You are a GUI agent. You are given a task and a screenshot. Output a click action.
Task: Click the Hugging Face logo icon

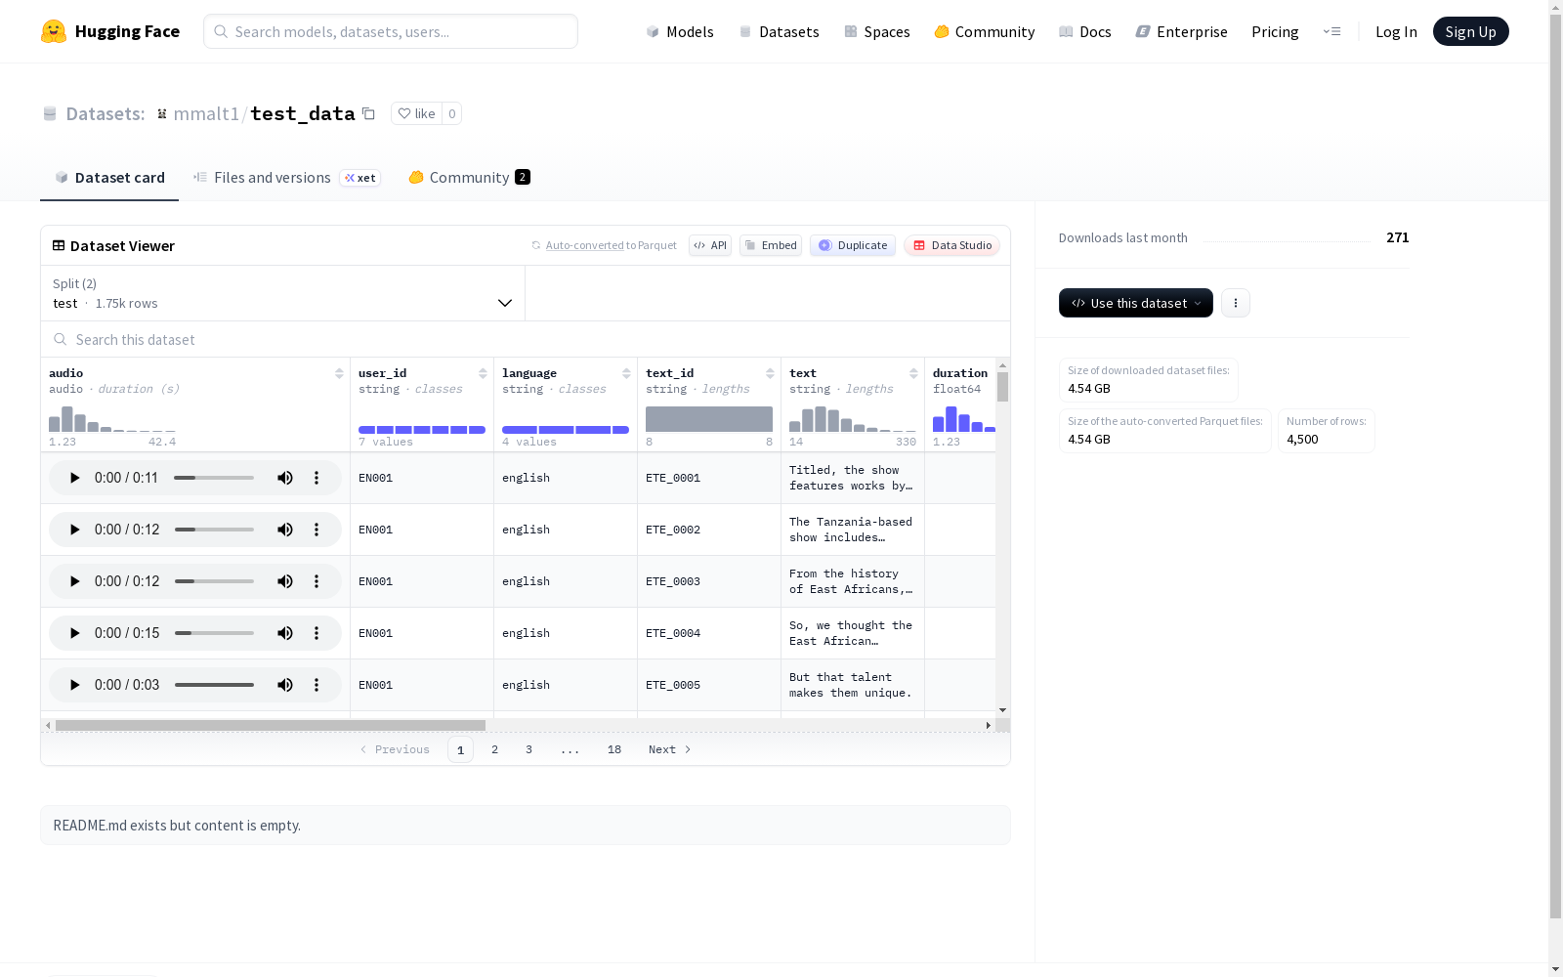54,31
